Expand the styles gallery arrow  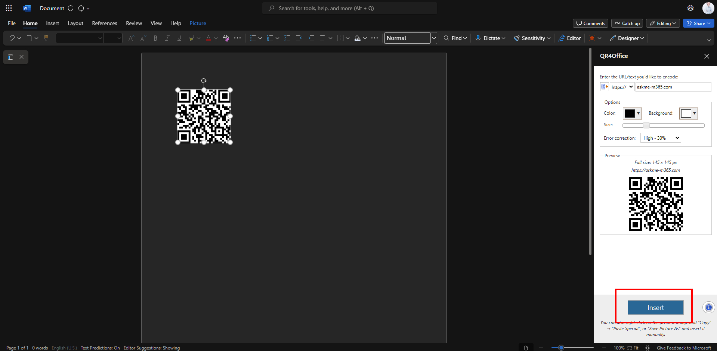click(434, 38)
